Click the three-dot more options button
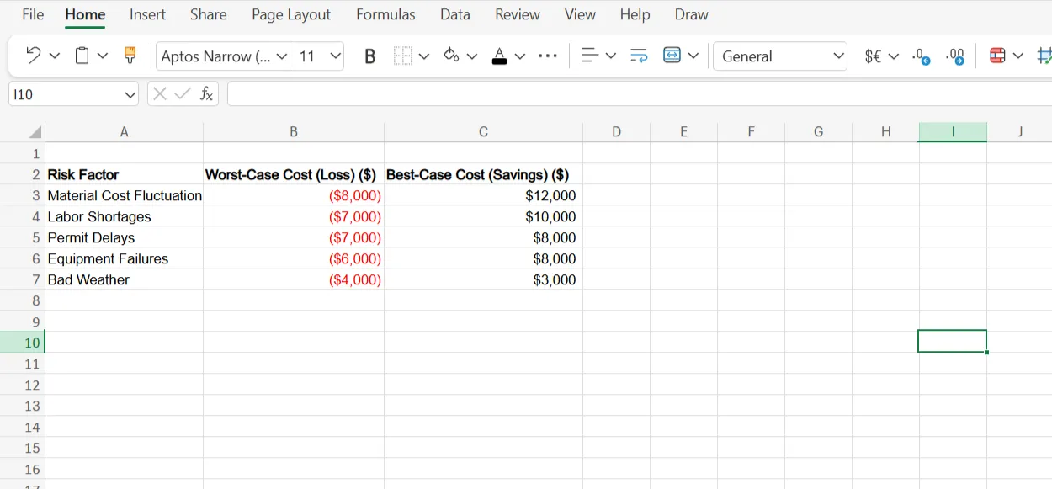The height and width of the screenshot is (489, 1052). pyautogui.click(x=548, y=56)
